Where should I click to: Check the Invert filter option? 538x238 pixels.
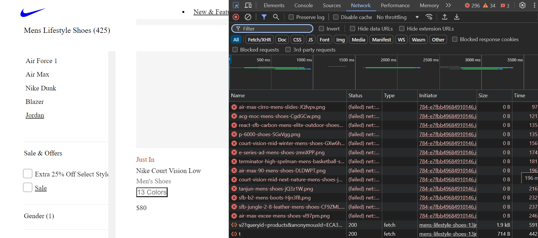321,28
